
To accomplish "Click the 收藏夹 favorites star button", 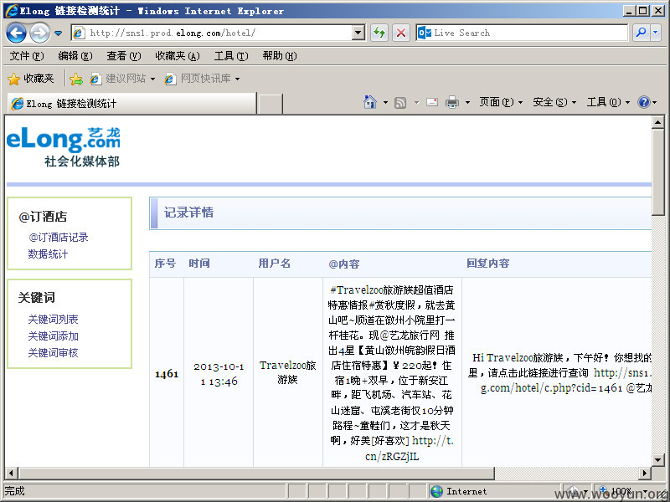I will point(31,79).
